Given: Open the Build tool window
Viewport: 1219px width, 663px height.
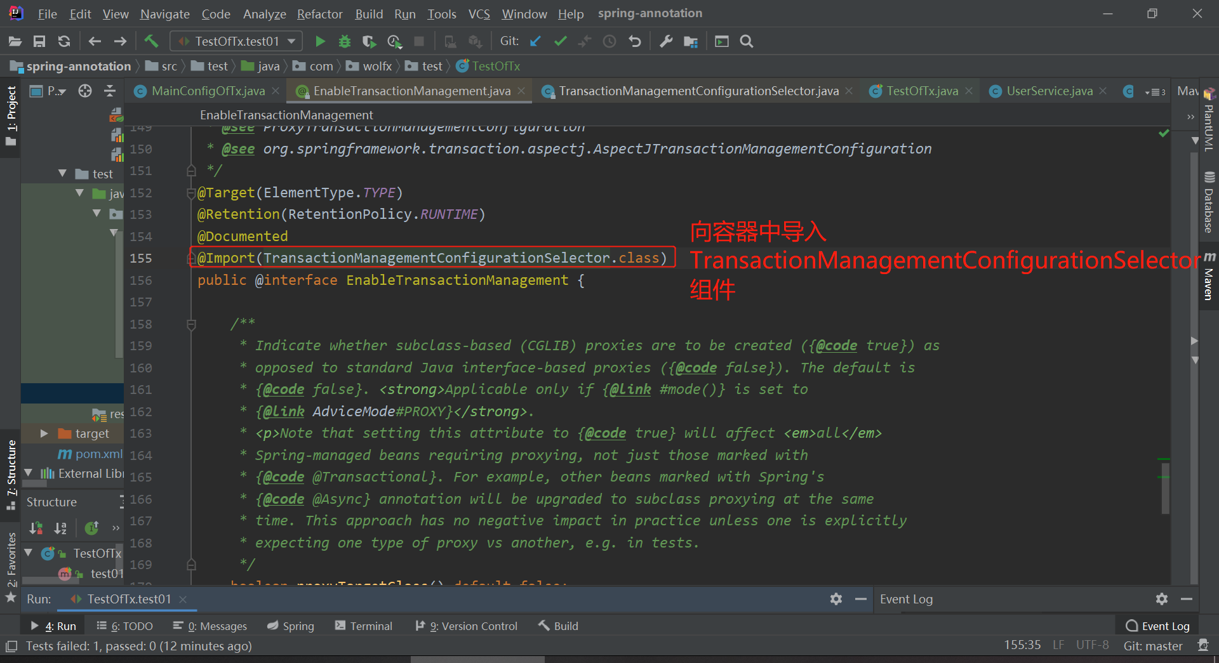Looking at the screenshot, I should click(558, 626).
